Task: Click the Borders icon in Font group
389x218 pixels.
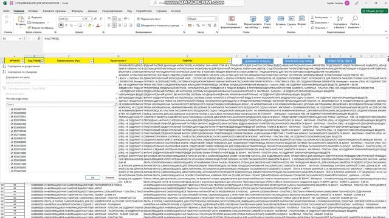Action: (x=80, y=25)
